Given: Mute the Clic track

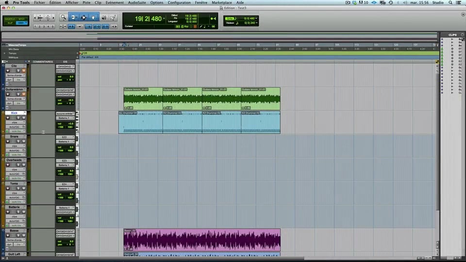Looking at the screenshot, I should point(23,71).
